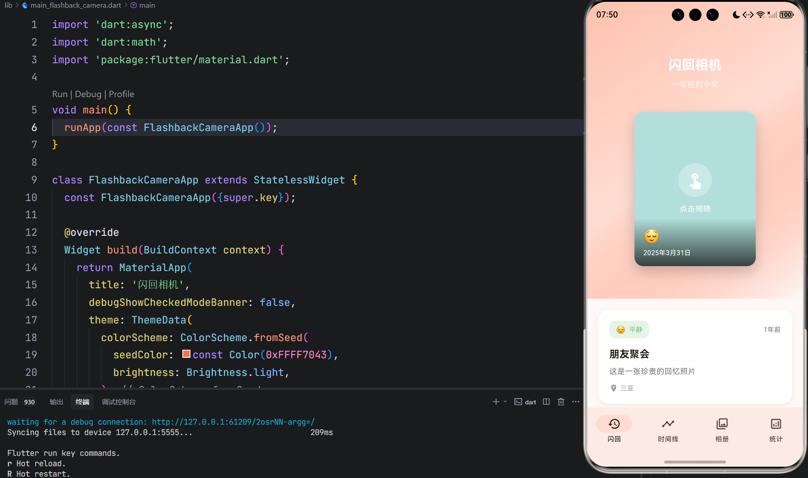The width and height of the screenshot is (808, 478).
Task: Click the new terminal plus icon
Action: coord(496,402)
